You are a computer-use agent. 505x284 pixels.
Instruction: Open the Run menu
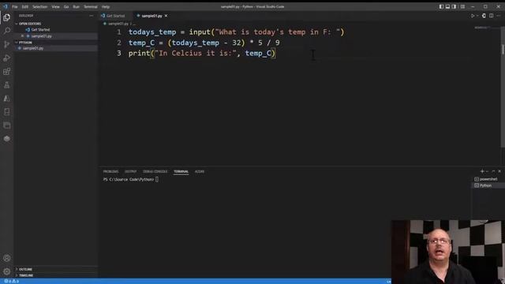77,7
